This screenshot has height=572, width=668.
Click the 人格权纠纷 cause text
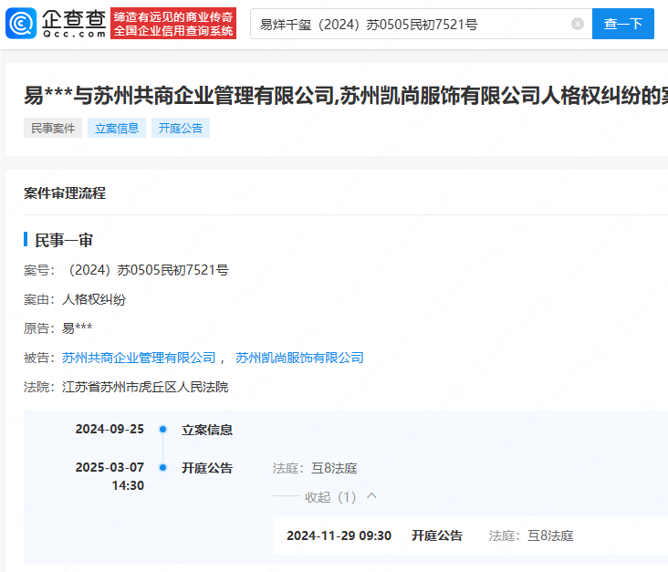[94, 299]
